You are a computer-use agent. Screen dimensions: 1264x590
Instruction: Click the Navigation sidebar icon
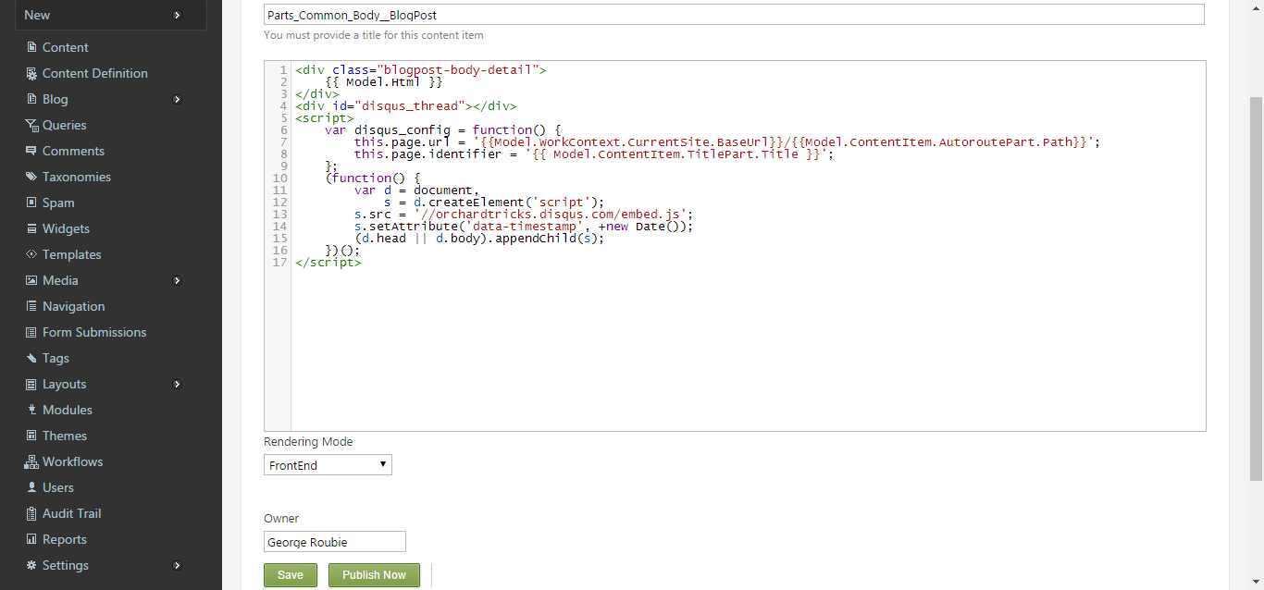31,306
